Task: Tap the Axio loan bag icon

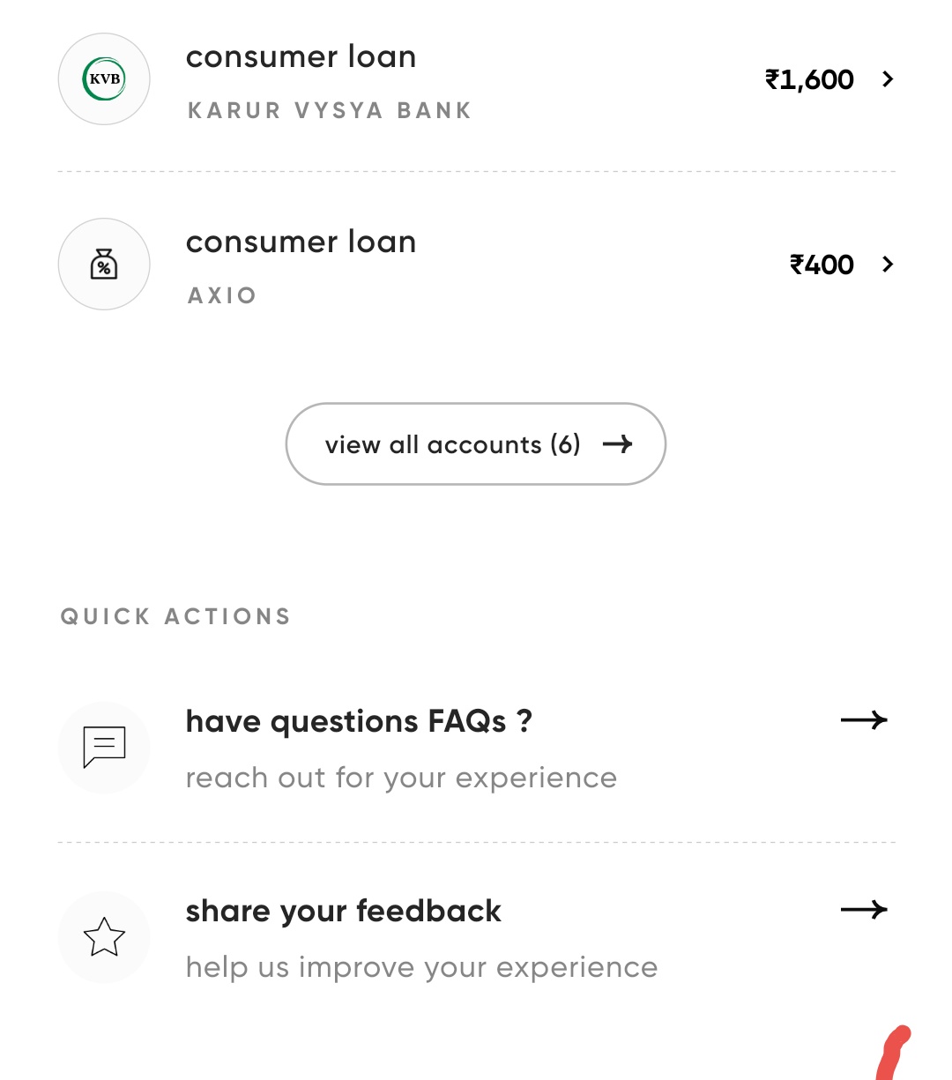Action: point(104,264)
